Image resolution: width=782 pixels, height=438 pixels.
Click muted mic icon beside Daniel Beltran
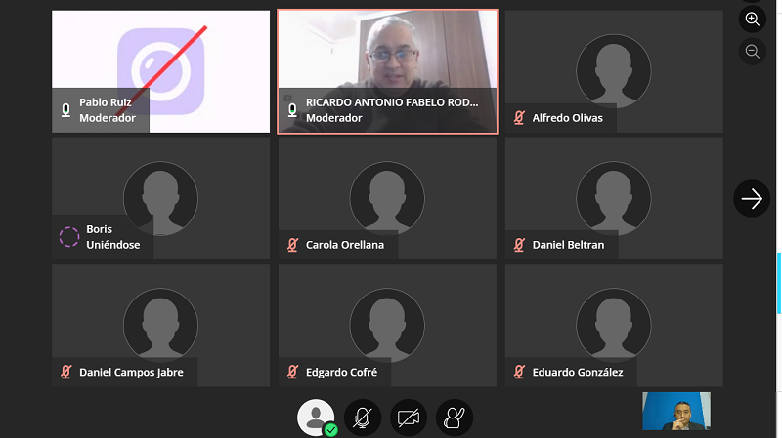tap(519, 245)
